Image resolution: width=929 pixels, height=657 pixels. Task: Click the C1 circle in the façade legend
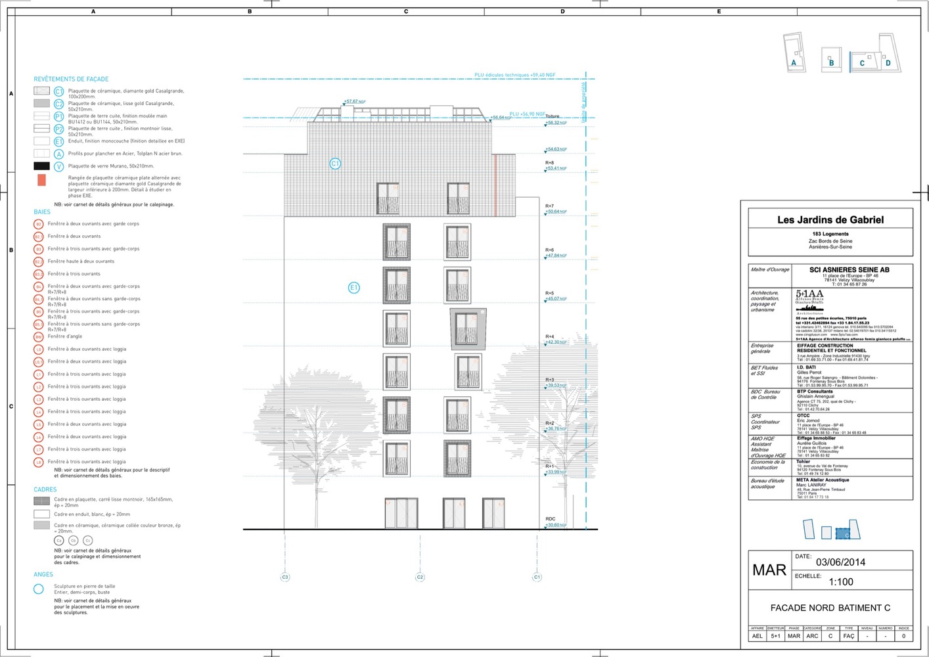pyautogui.click(x=58, y=91)
